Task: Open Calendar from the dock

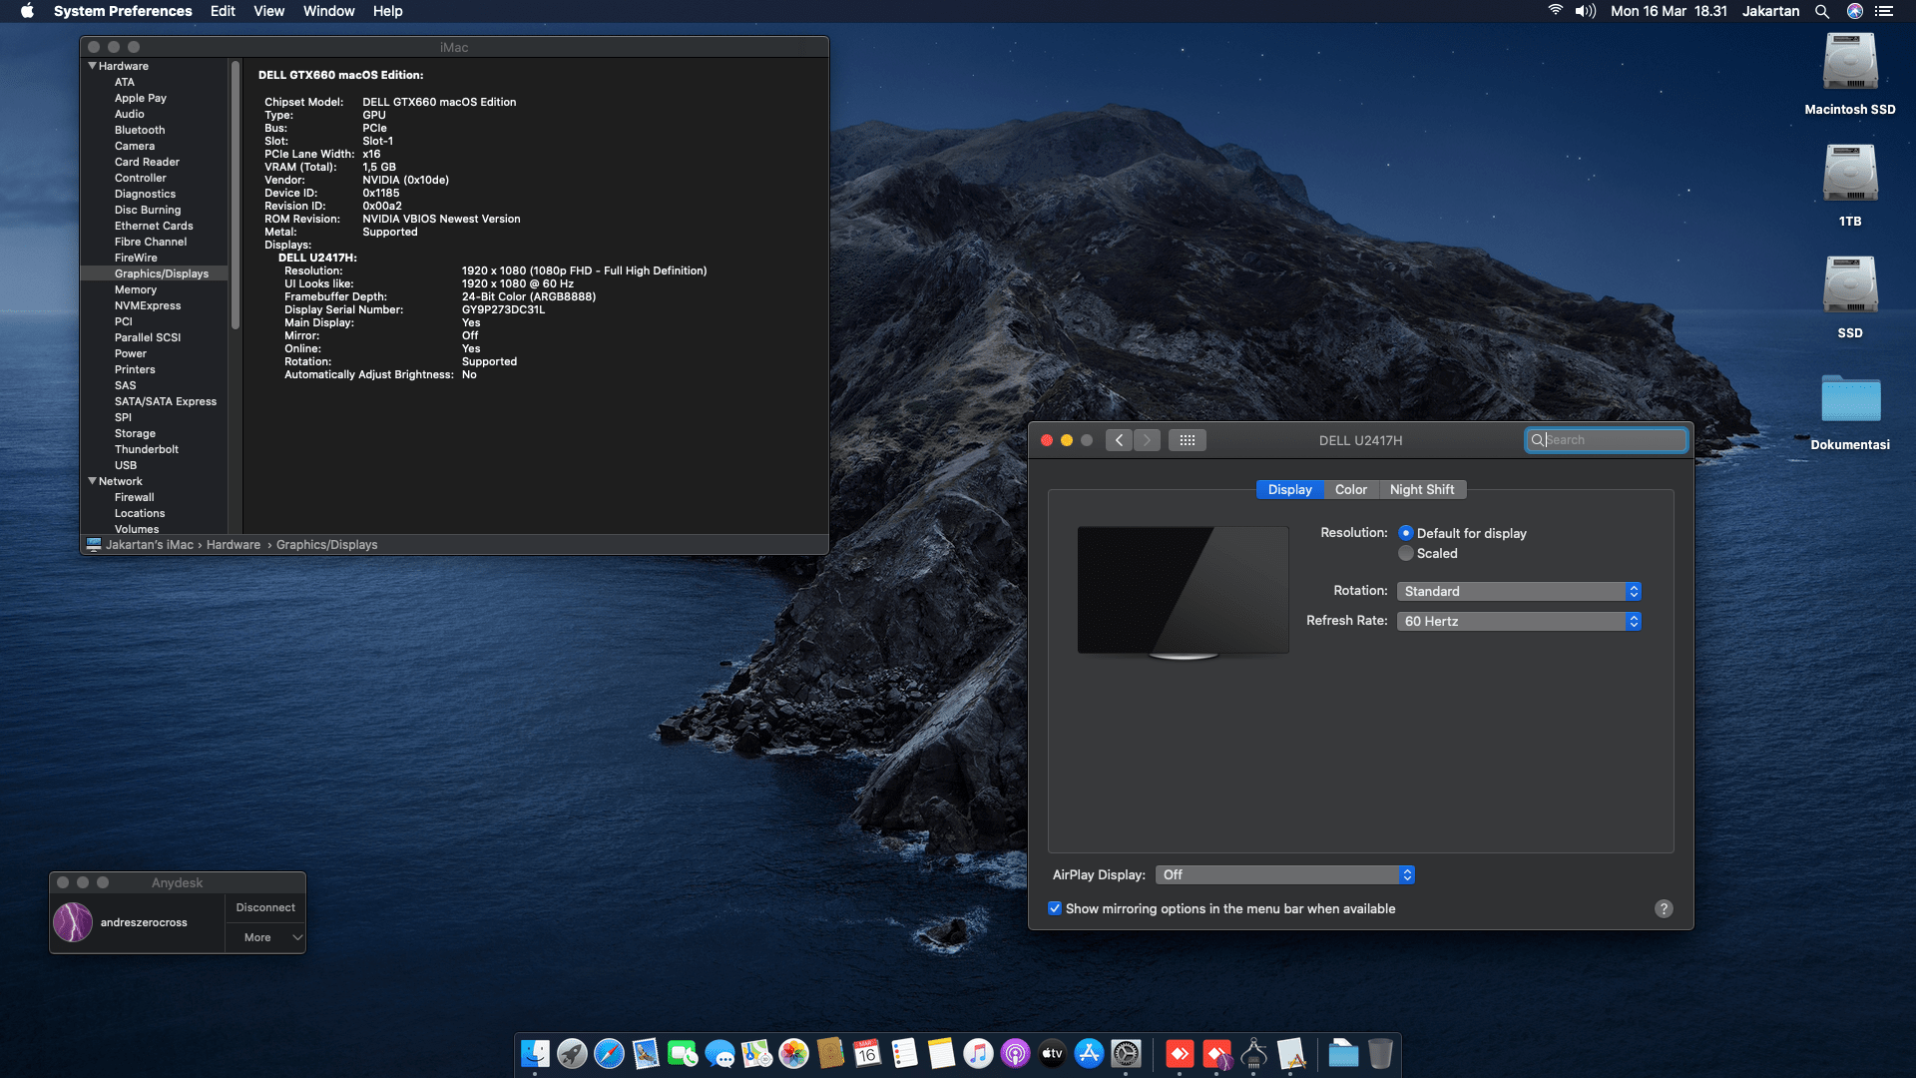Action: [x=867, y=1053]
